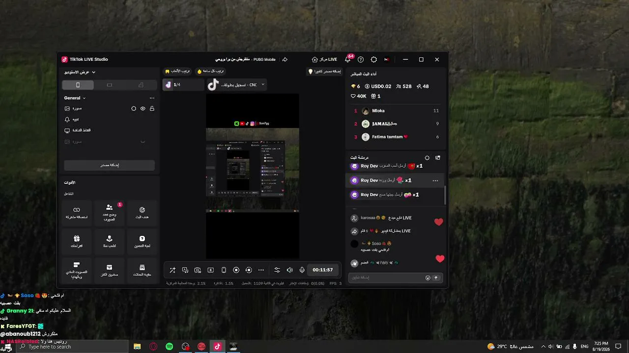Open the studio view dropdown
629x353 pixels.
click(80, 72)
